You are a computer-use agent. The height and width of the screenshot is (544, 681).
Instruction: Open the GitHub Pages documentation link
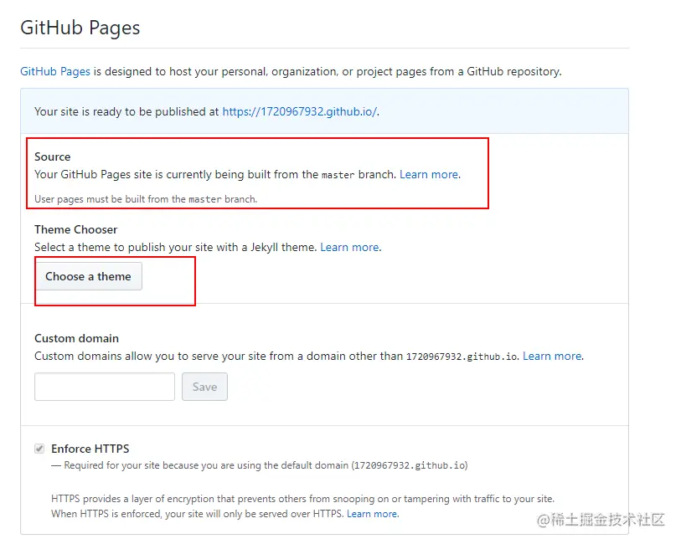click(x=55, y=71)
